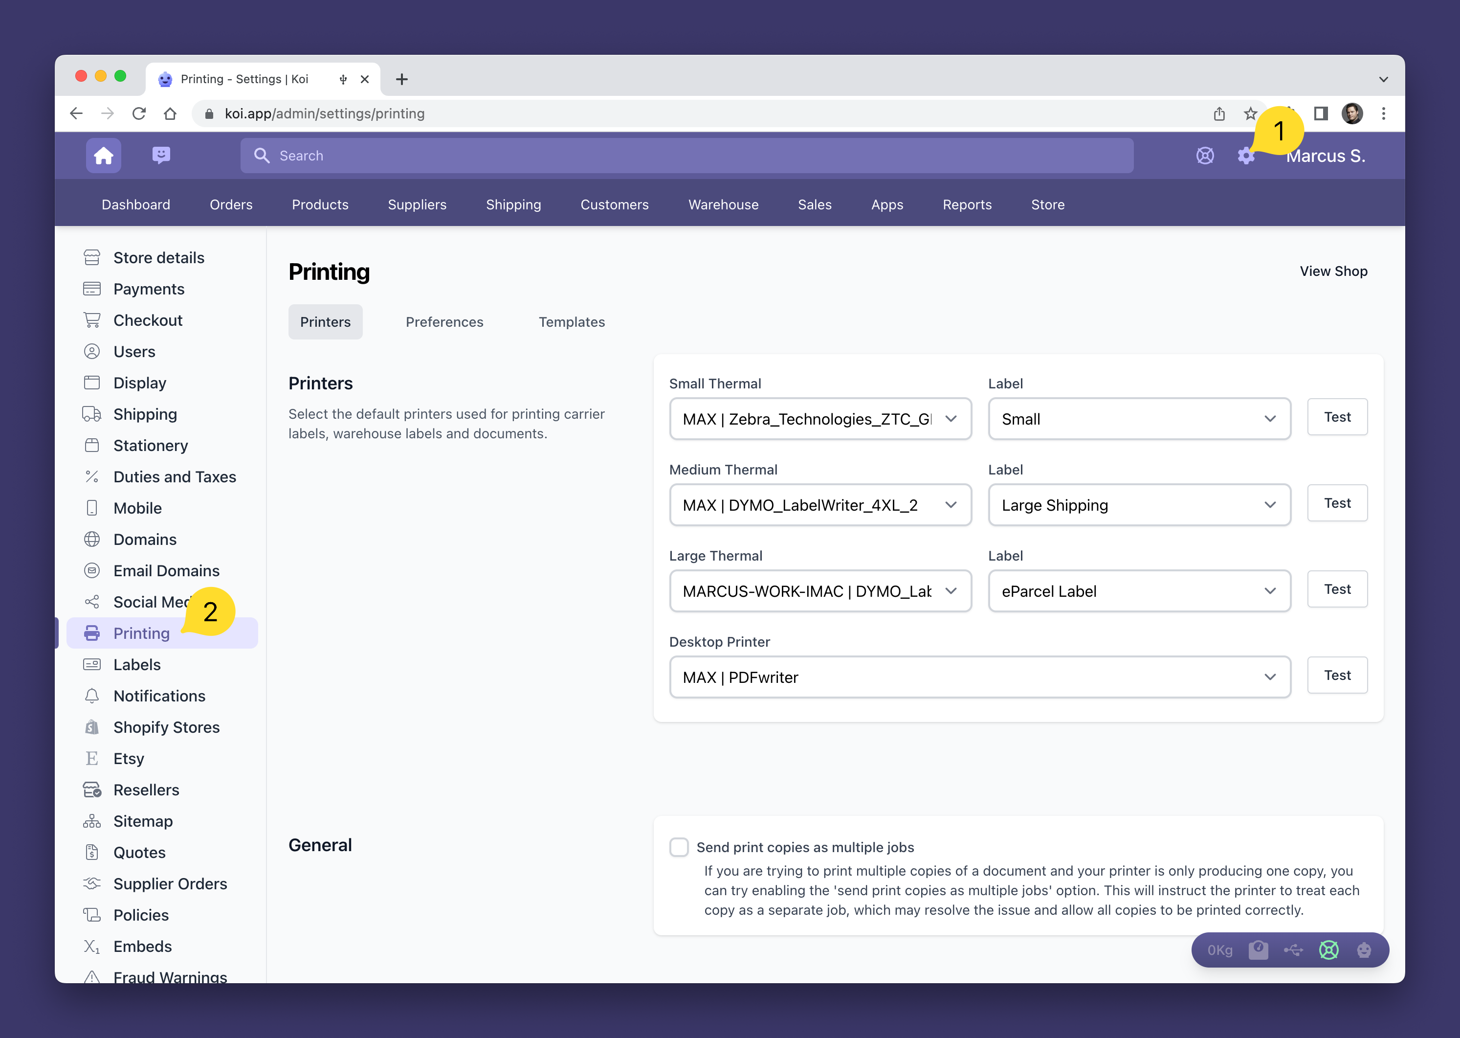Image resolution: width=1460 pixels, height=1038 pixels.
Task: Expand the Desktop Printer dropdown
Action: (979, 677)
